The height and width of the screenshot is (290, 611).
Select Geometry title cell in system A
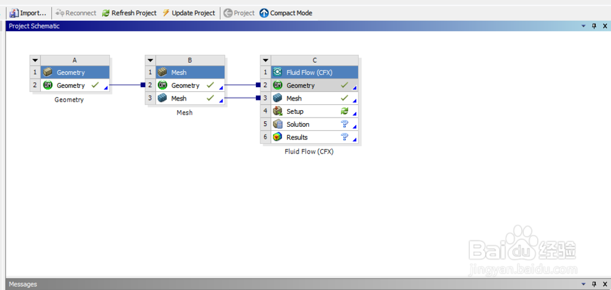point(75,72)
